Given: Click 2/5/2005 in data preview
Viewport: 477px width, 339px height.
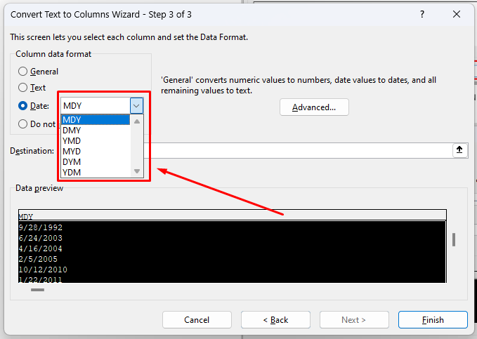Looking at the screenshot, I should pyautogui.click(x=38, y=259).
